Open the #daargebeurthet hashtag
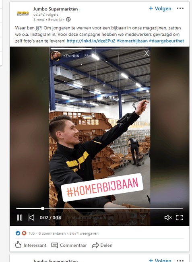 click(166, 41)
